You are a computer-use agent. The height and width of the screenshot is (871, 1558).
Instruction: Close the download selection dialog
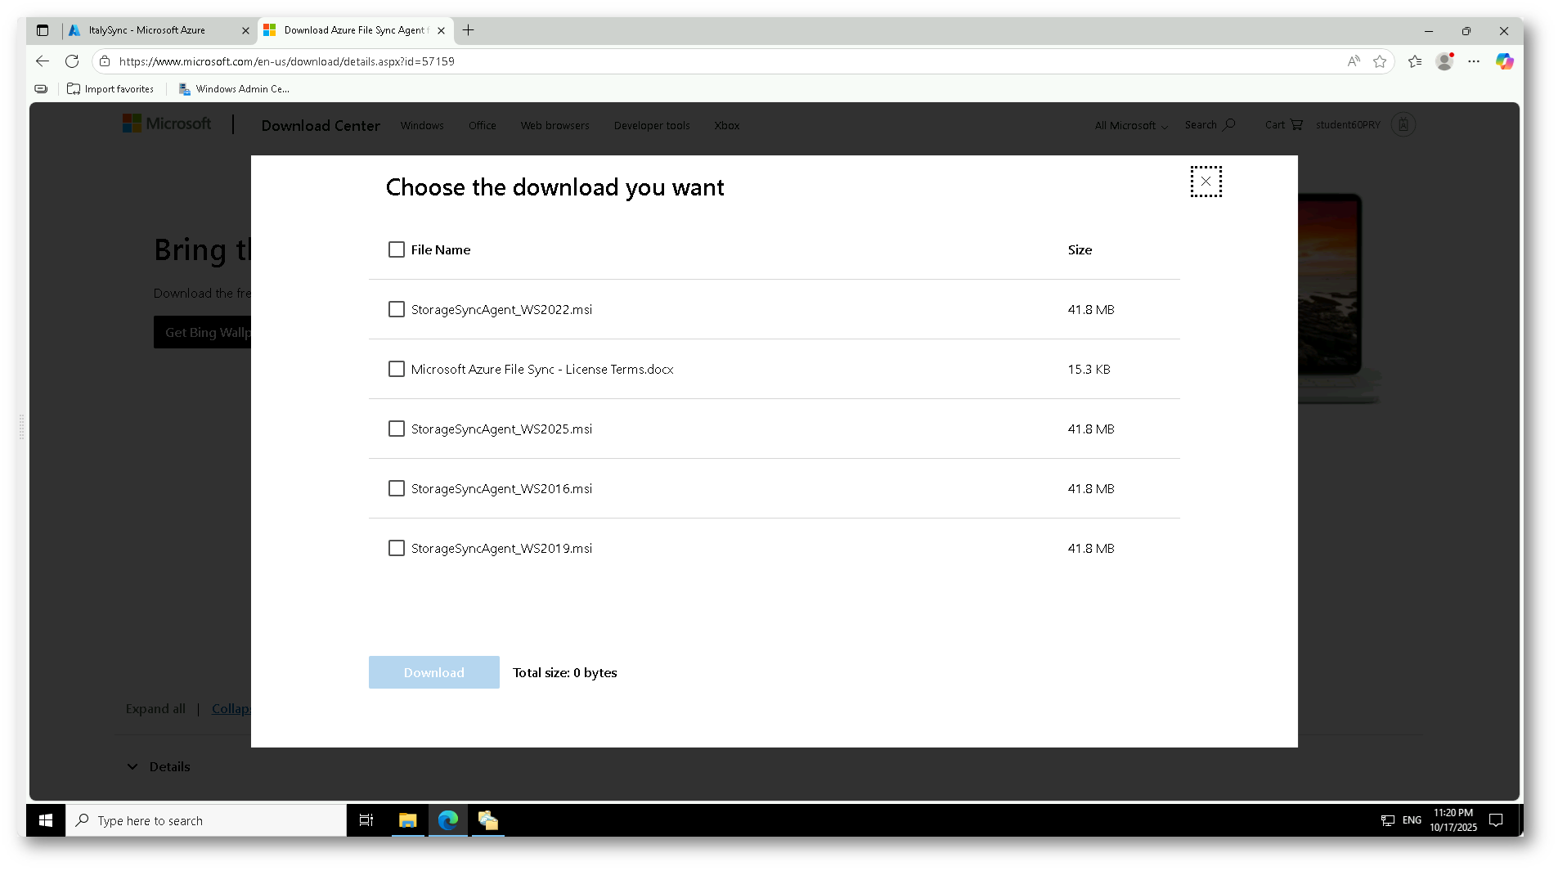click(1206, 182)
